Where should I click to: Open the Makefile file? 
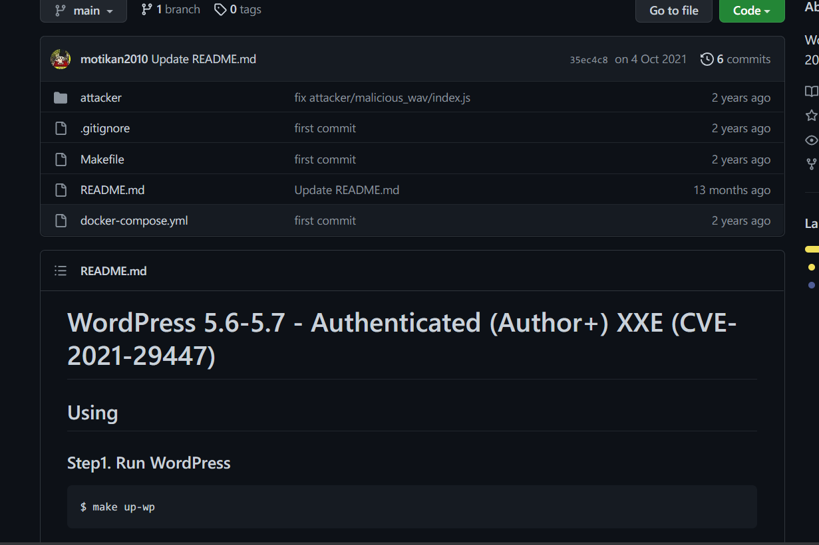tap(102, 160)
